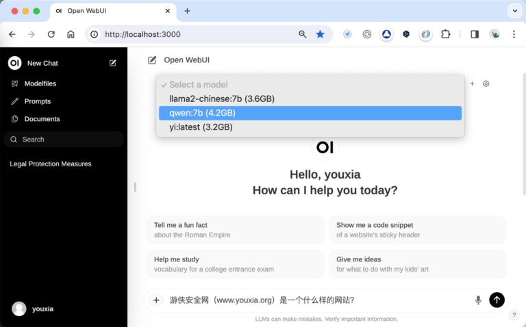Viewport: 526px width, 327px height.
Task: Click the header new chat pencil icon
Action: point(152,60)
